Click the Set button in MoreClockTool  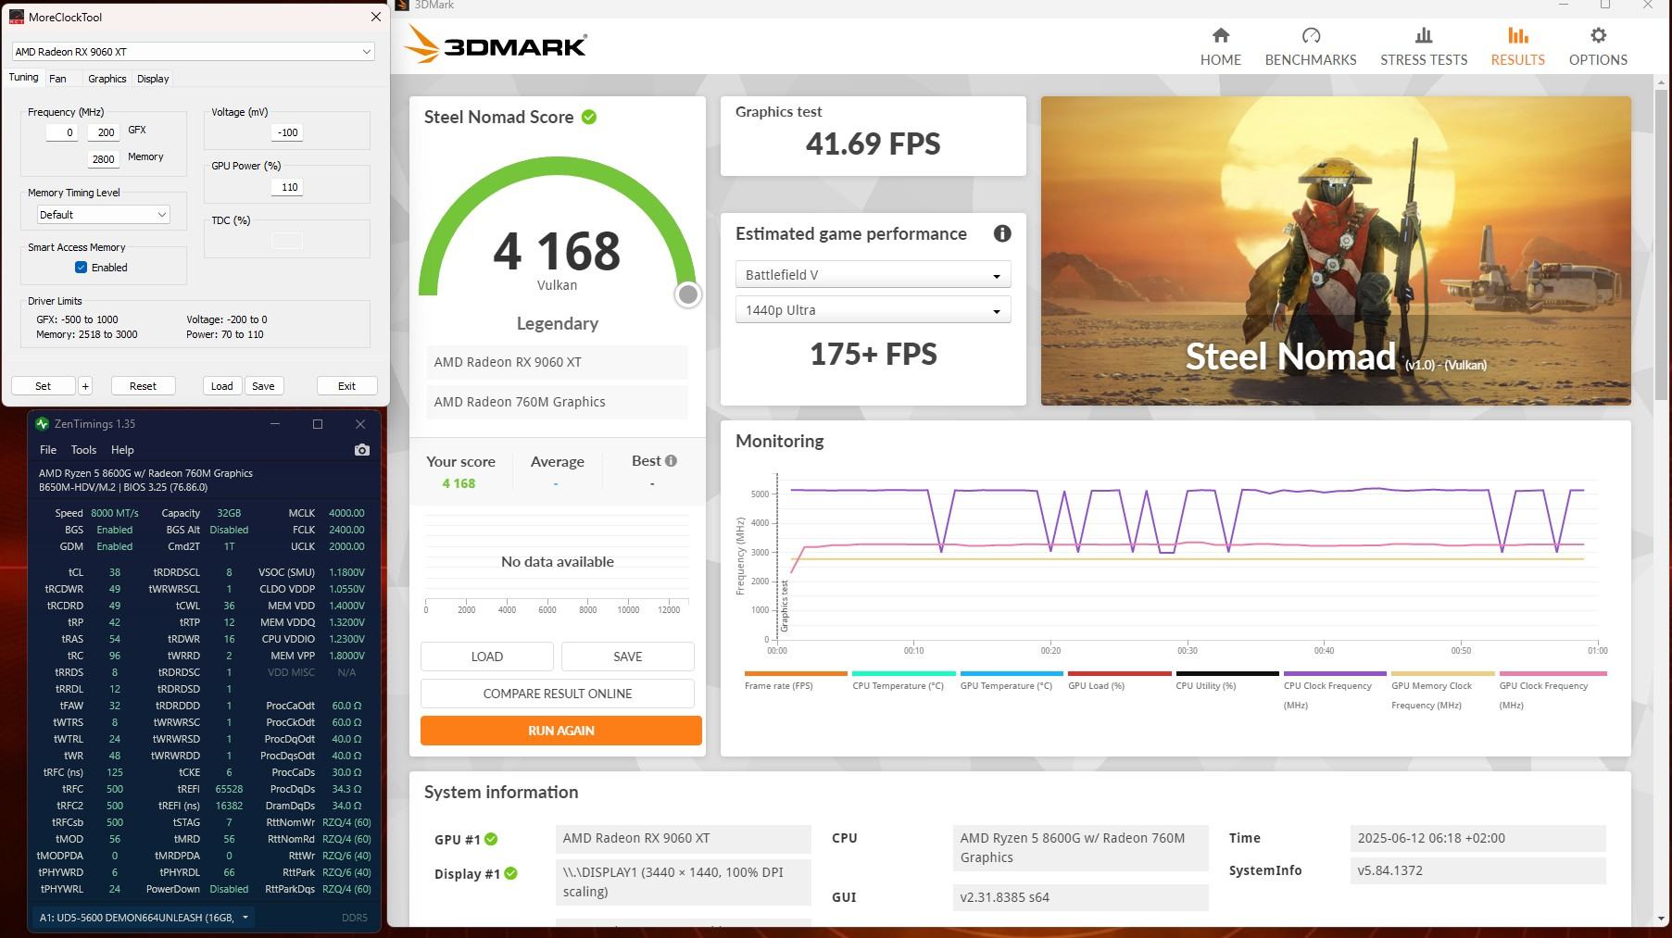[44, 386]
